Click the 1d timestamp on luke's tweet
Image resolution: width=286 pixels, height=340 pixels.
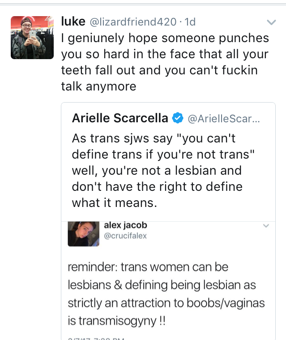(190, 22)
